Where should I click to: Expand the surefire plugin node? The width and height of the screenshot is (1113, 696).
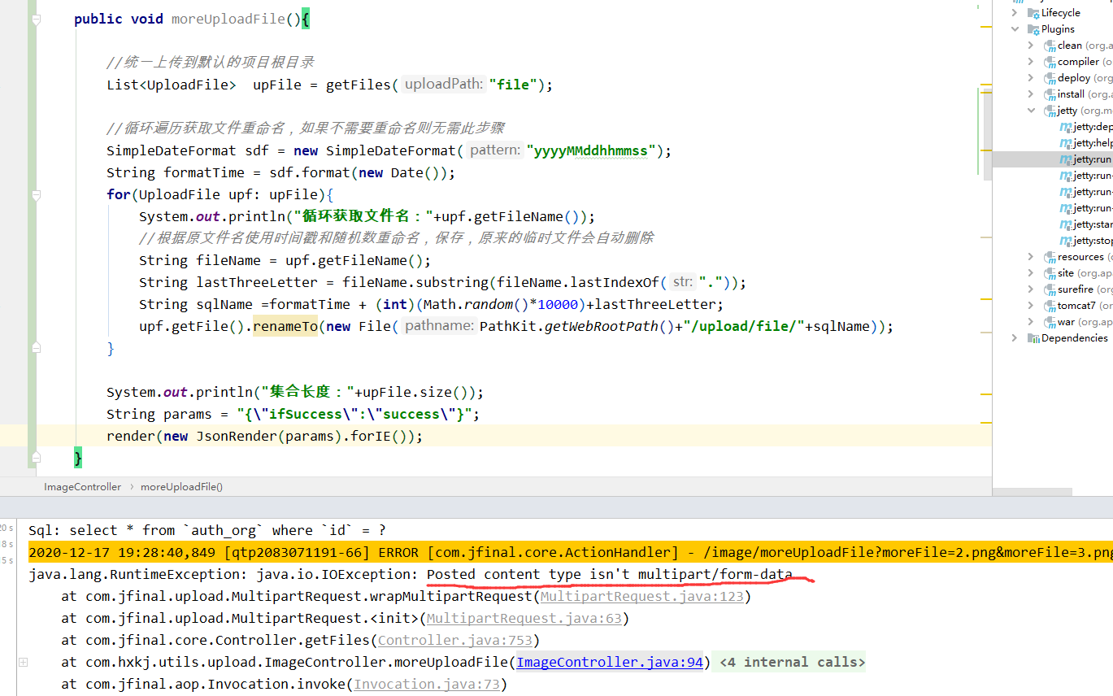tap(1031, 289)
